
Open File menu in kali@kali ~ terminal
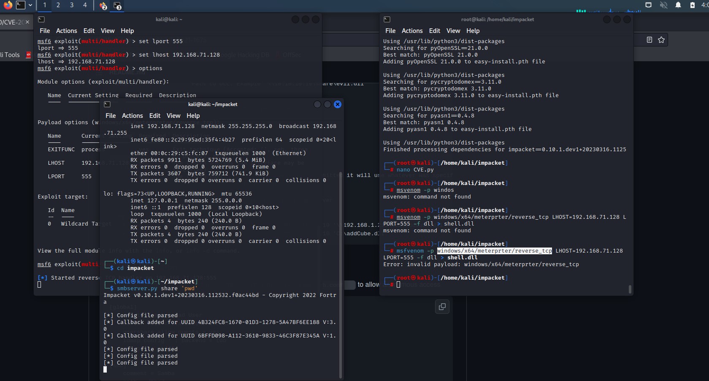(45, 31)
